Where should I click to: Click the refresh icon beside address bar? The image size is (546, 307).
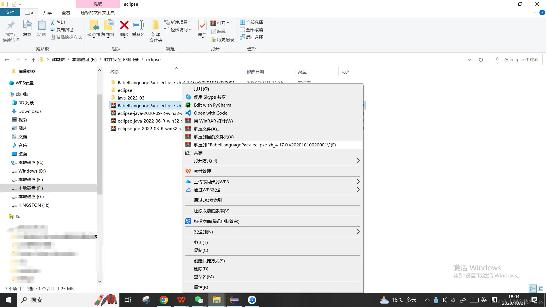coord(481,60)
